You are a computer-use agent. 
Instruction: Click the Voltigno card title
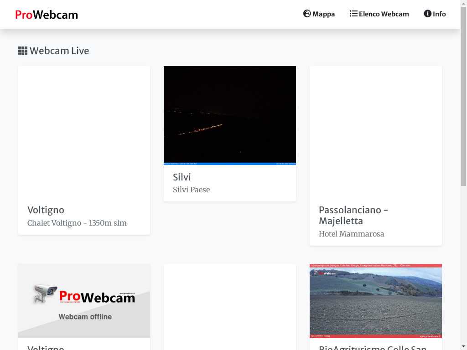(46, 210)
